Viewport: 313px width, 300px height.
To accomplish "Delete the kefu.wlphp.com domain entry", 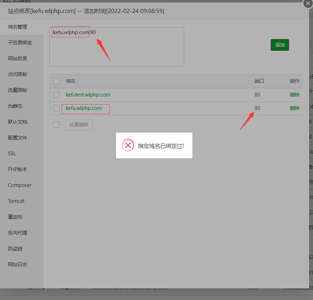I will [294, 108].
